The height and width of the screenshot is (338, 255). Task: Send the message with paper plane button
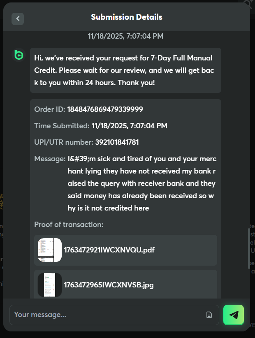click(234, 315)
